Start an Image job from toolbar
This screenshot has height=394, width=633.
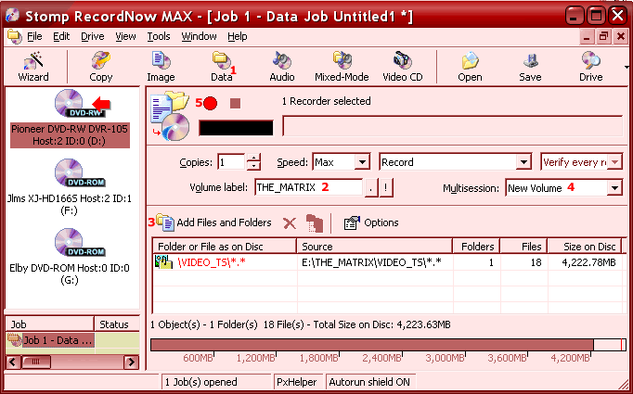[x=161, y=67]
